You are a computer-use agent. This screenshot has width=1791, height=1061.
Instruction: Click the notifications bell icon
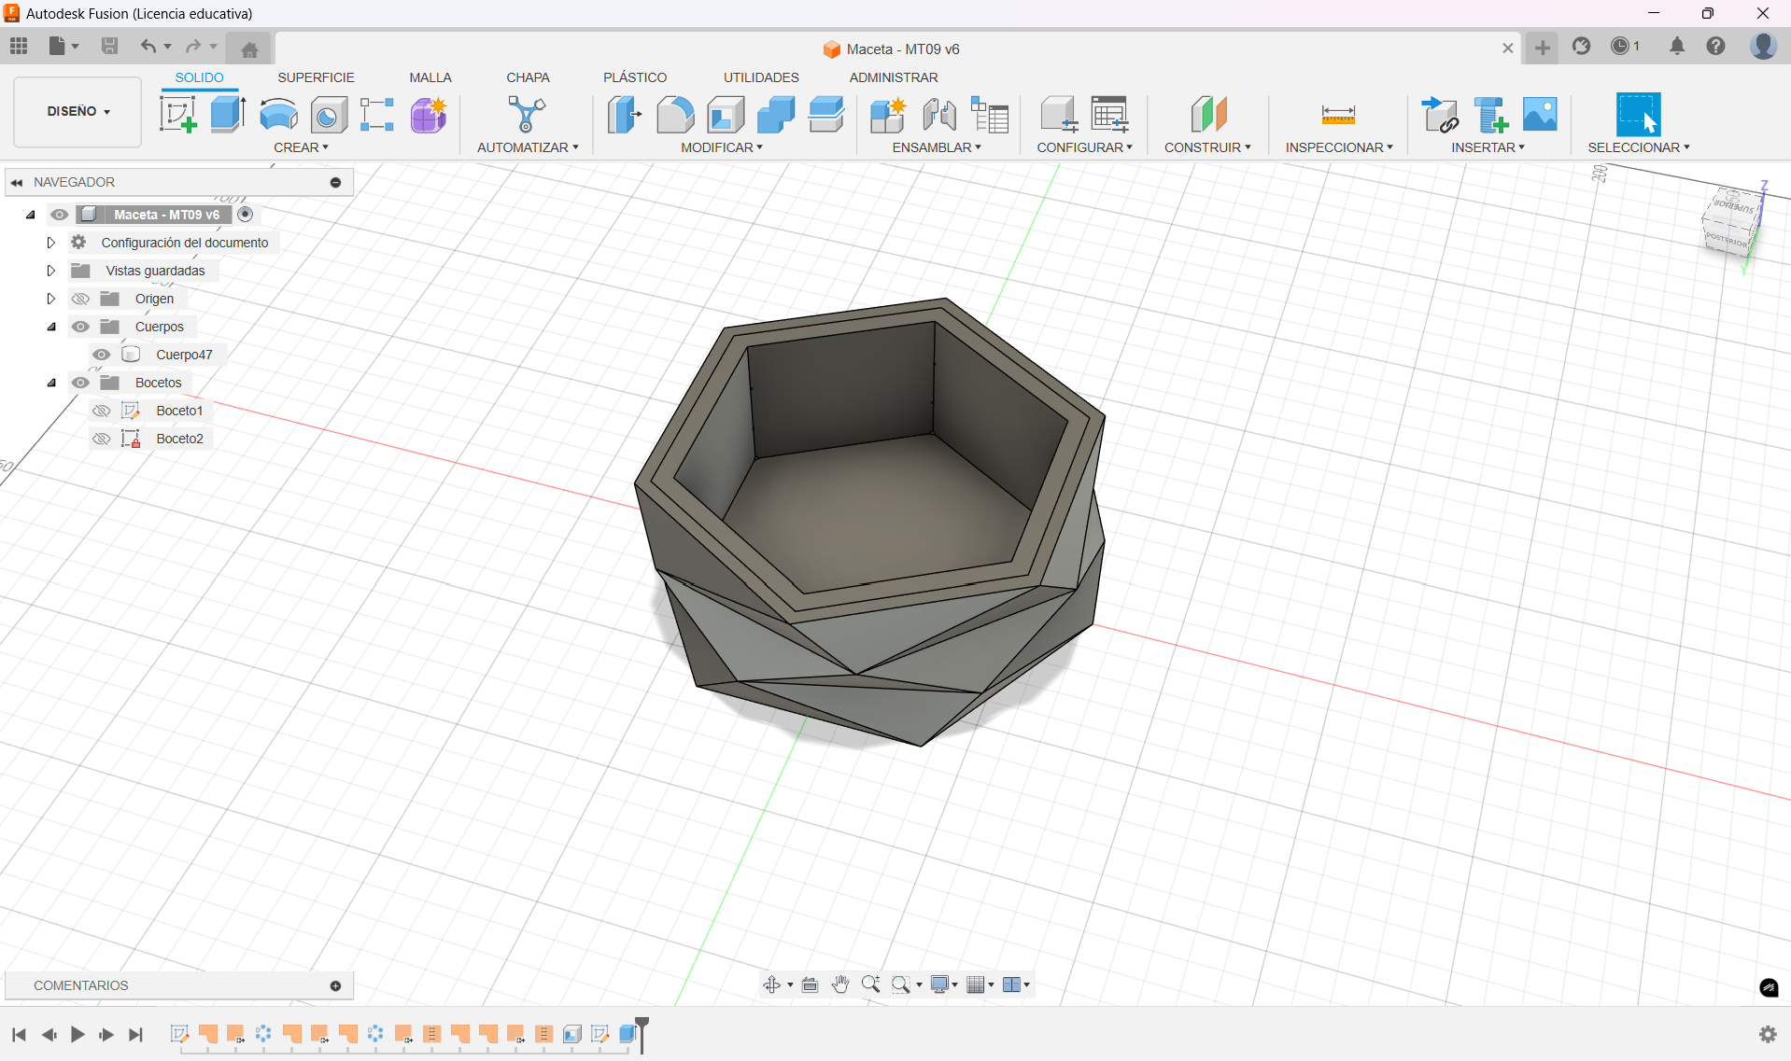pos(1677,46)
